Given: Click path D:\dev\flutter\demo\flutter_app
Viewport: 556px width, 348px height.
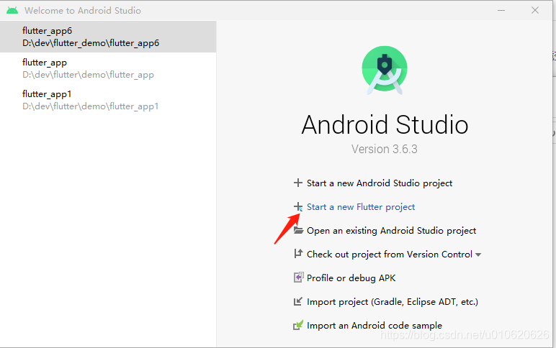Looking at the screenshot, I should [x=88, y=75].
